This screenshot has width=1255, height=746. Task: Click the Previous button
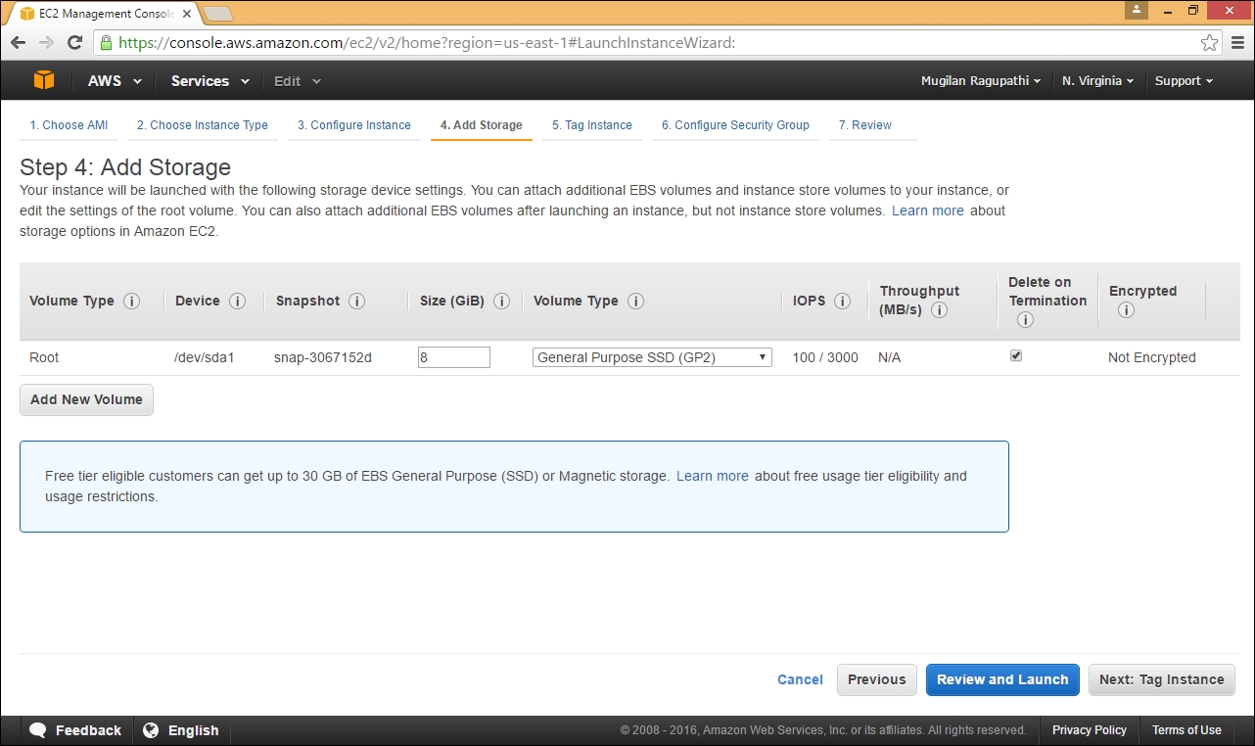877,679
